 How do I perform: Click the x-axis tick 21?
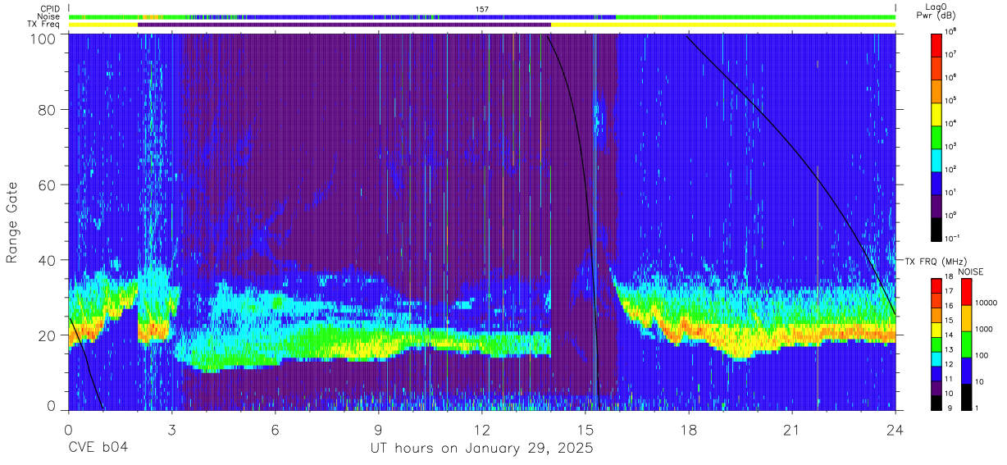pyautogui.click(x=792, y=429)
